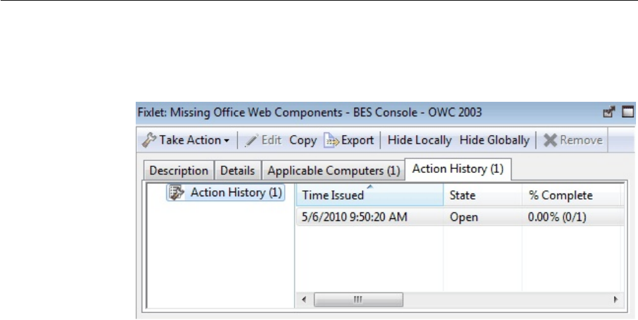Image resolution: width=638 pixels, height=320 pixels.
Task: Click the State column header
Action: coord(462,196)
